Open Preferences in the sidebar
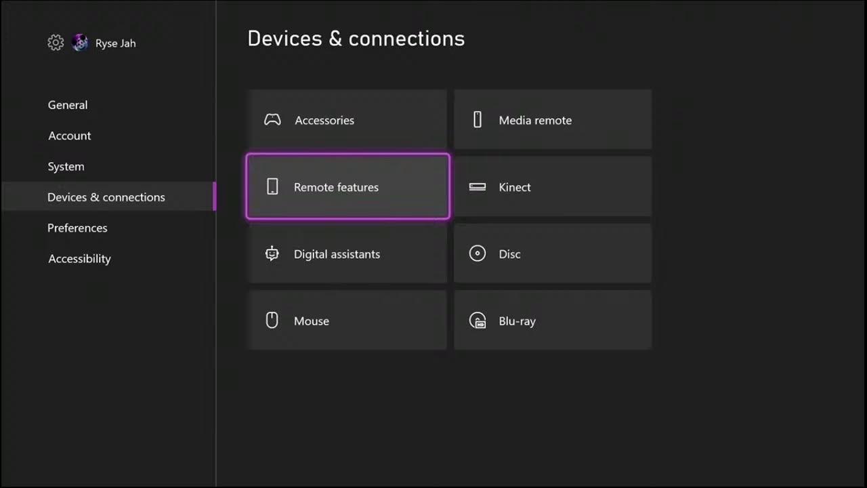867x488 pixels. [77, 228]
